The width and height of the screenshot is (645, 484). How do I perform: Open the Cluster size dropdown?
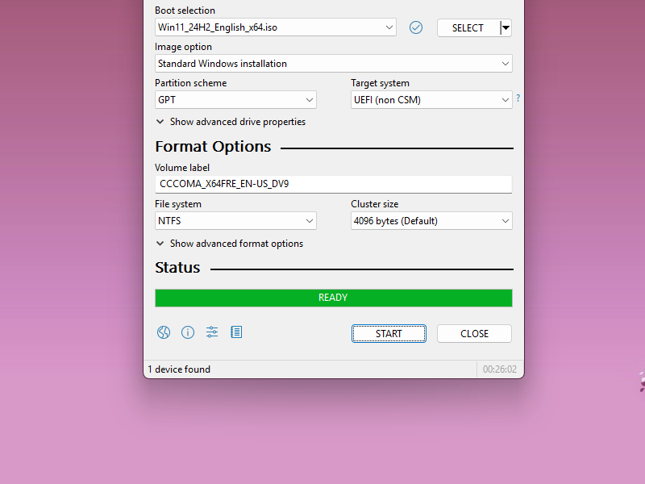[x=431, y=221]
